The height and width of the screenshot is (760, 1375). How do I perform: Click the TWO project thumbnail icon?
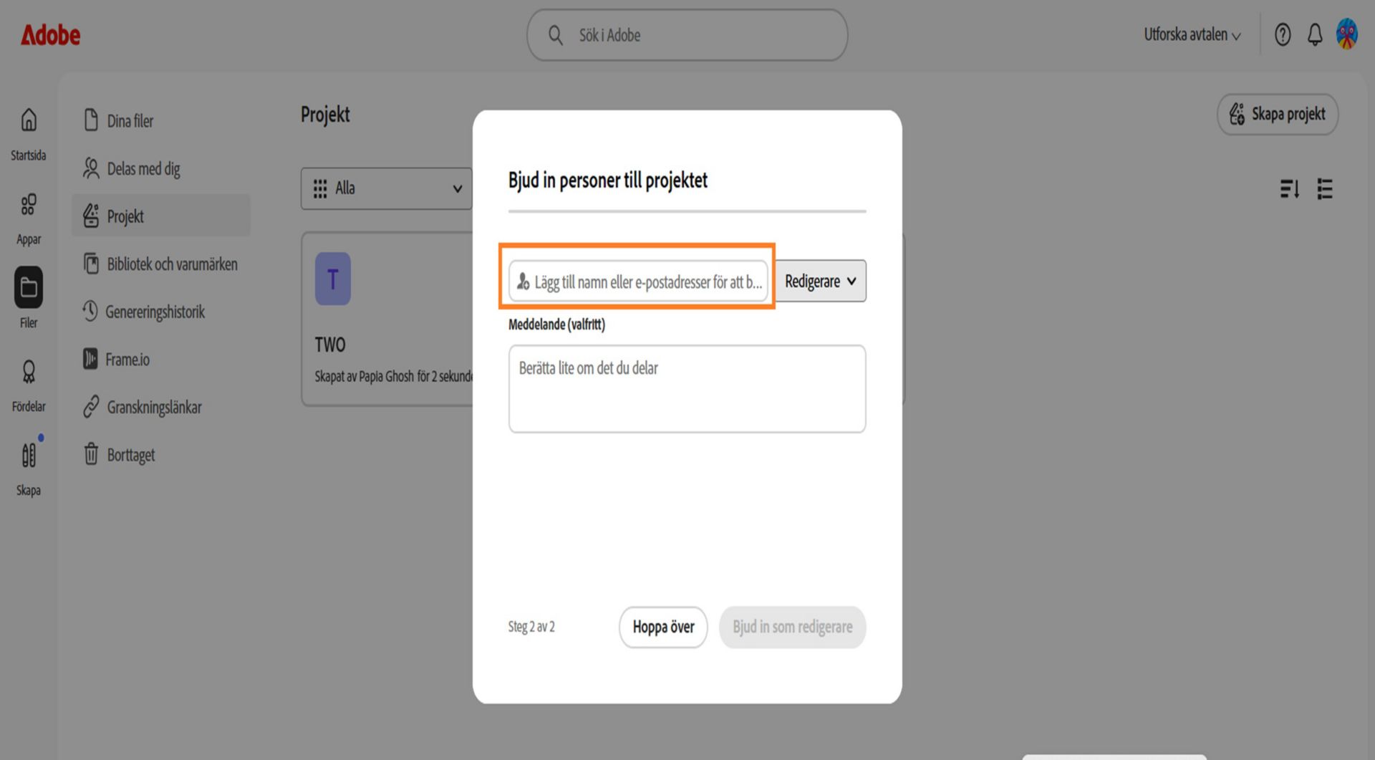point(333,279)
